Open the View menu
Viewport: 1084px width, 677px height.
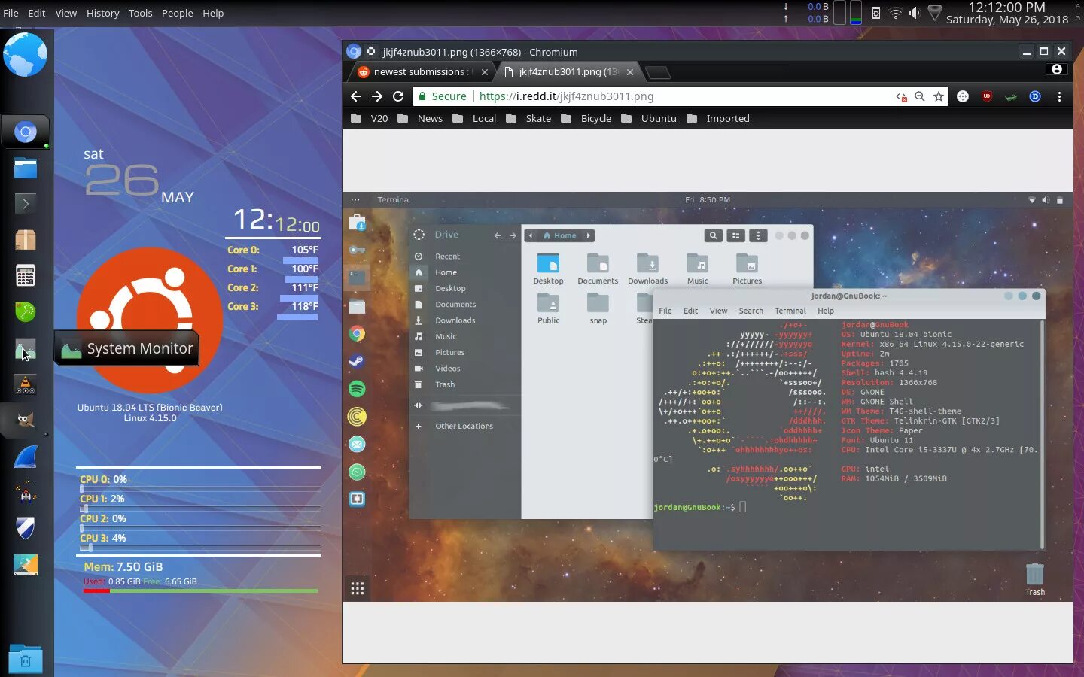tap(66, 13)
